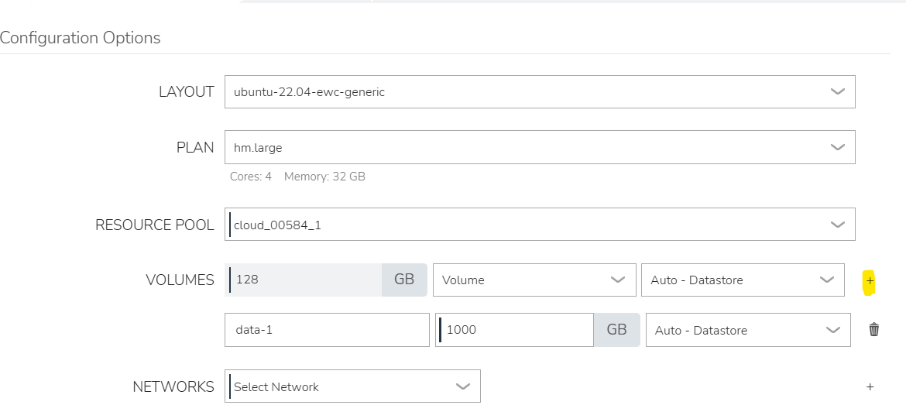Open the PLAN dropdown showing hm.large
This screenshot has width=906, height=412.
(540, 147)
